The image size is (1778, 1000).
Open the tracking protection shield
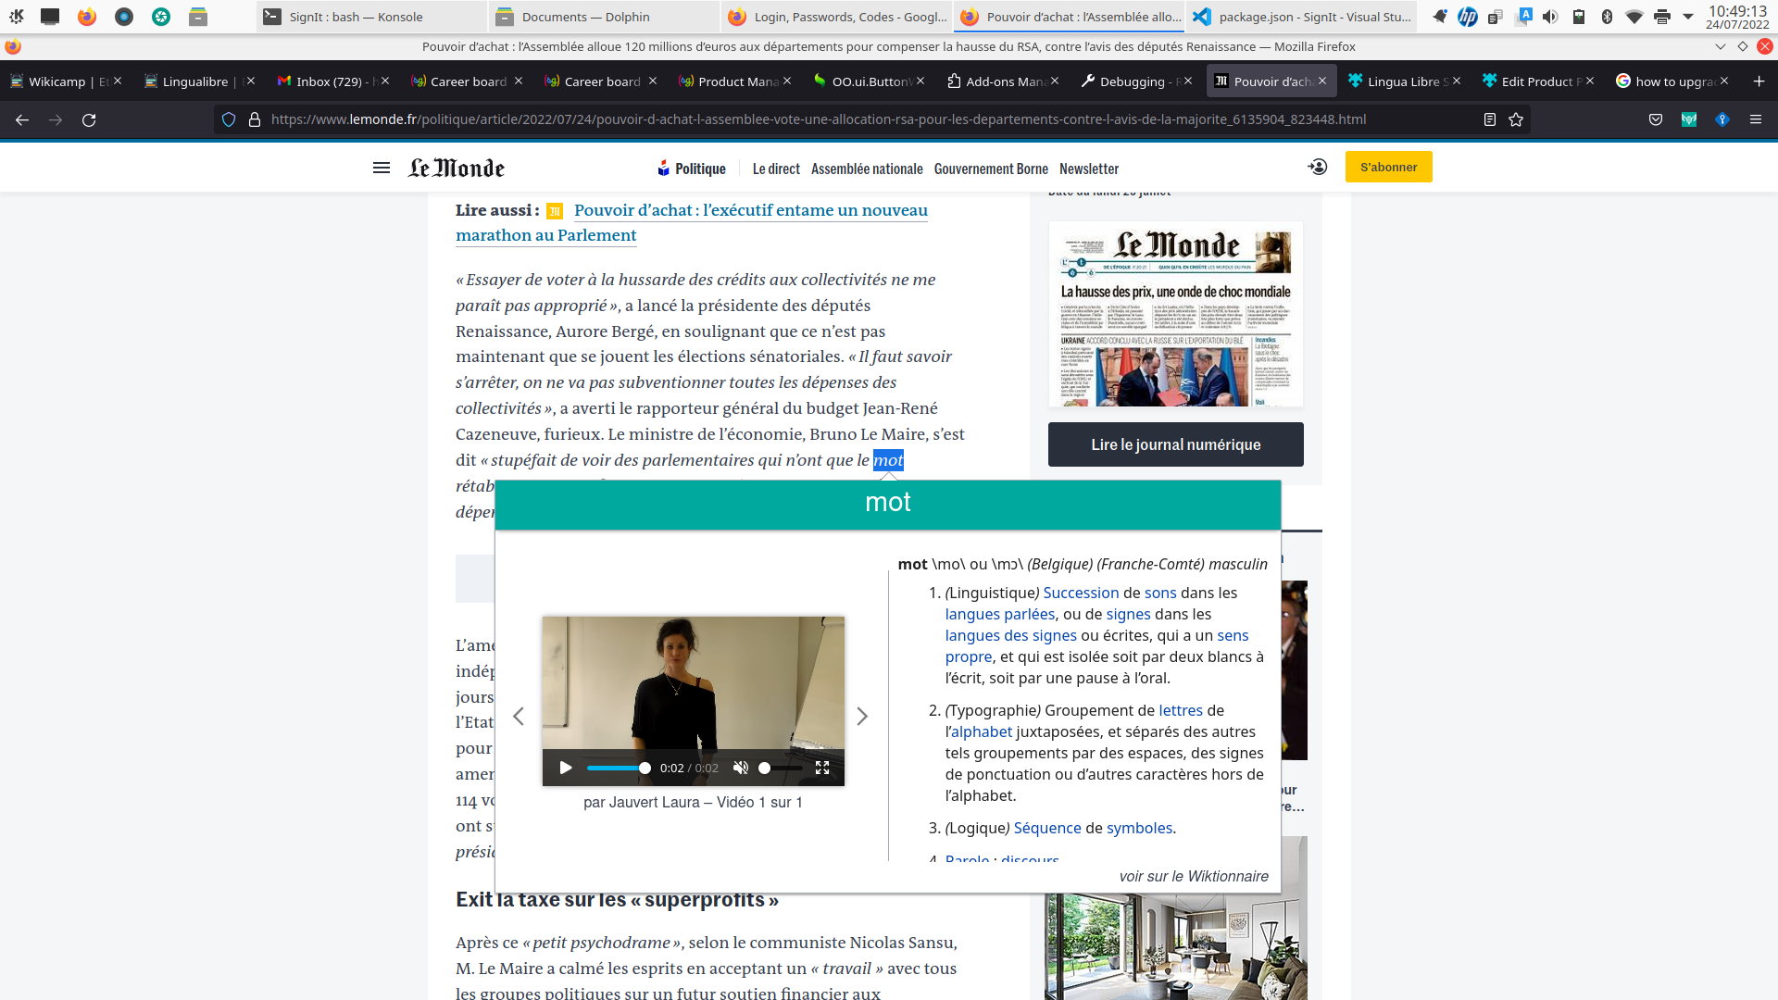click(x=229, y=119)
